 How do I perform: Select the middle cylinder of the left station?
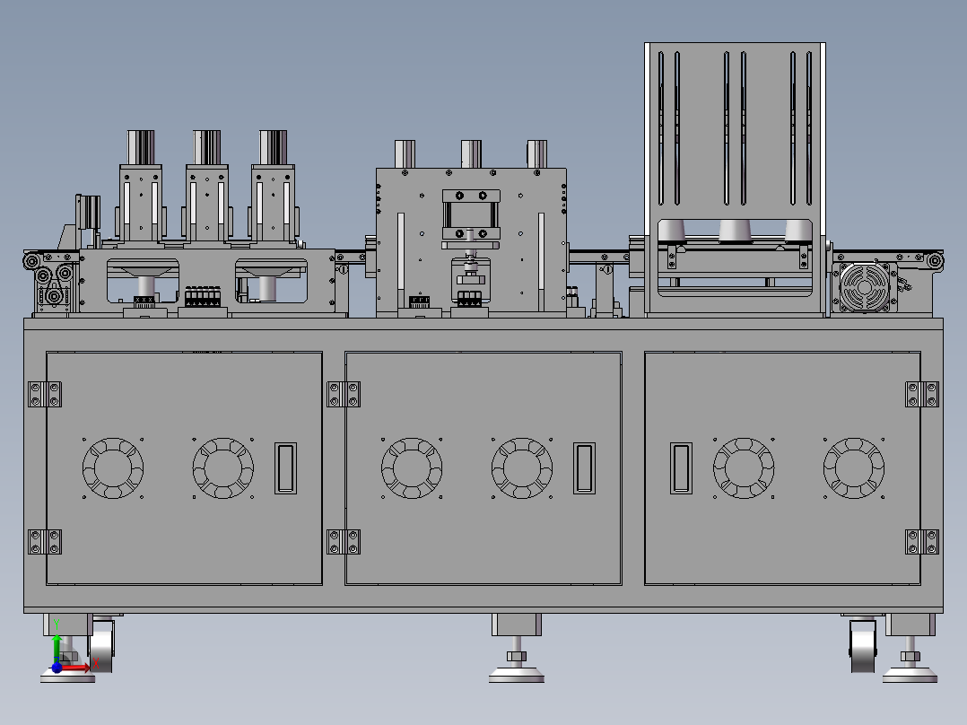click(206, 147)
